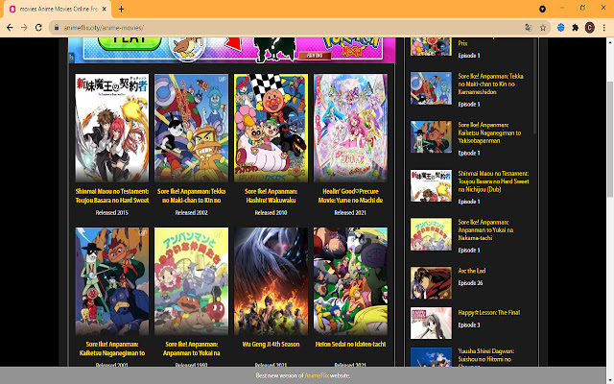
Task: Click sidebar Tekka no Maki-chan thumbnail
Action: coord(431,88)
